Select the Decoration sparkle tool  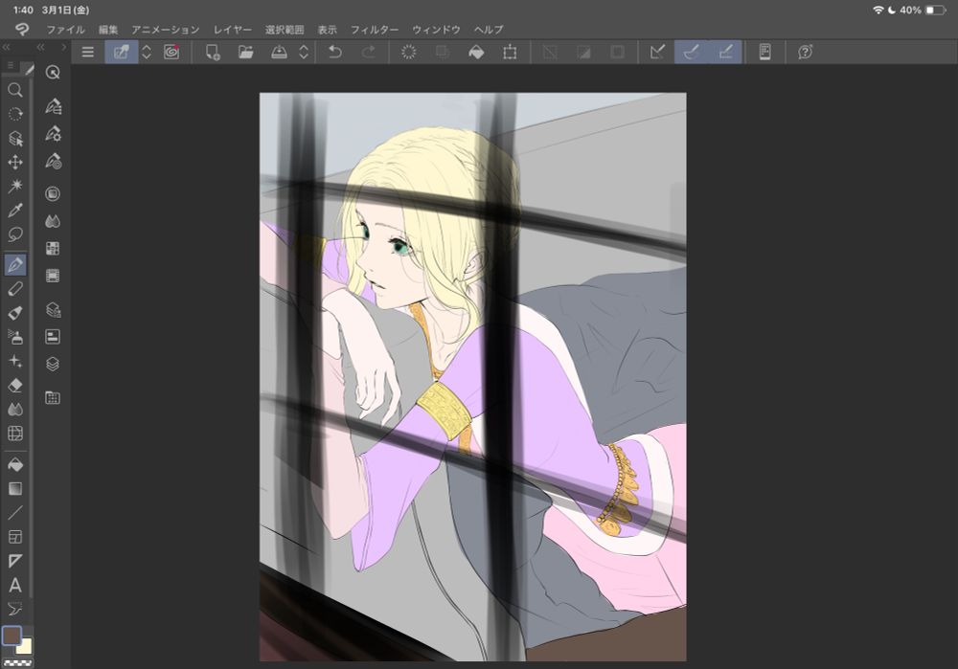pyautogui.click(x=15, y=361)
